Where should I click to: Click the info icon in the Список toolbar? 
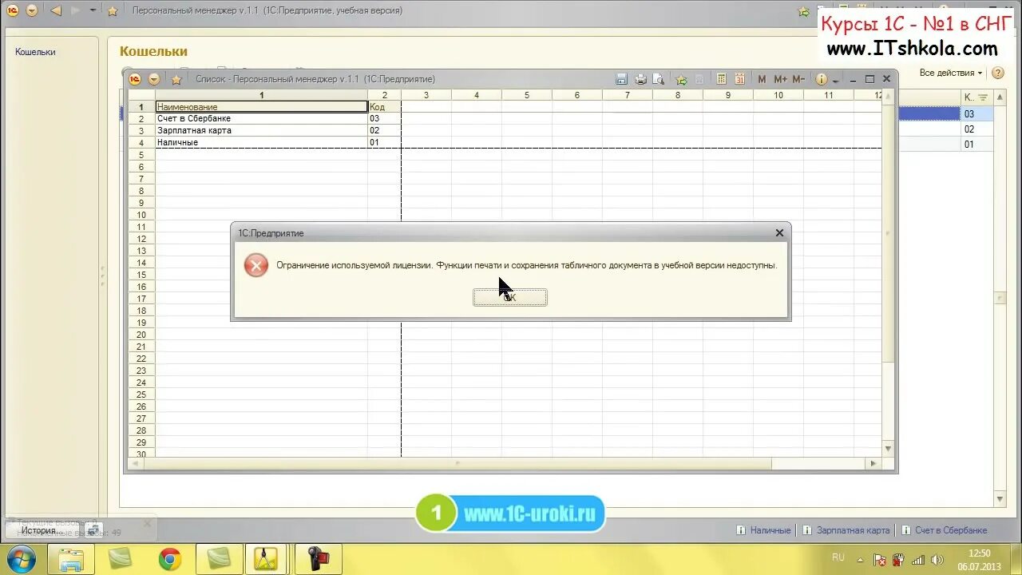point(821,79)
